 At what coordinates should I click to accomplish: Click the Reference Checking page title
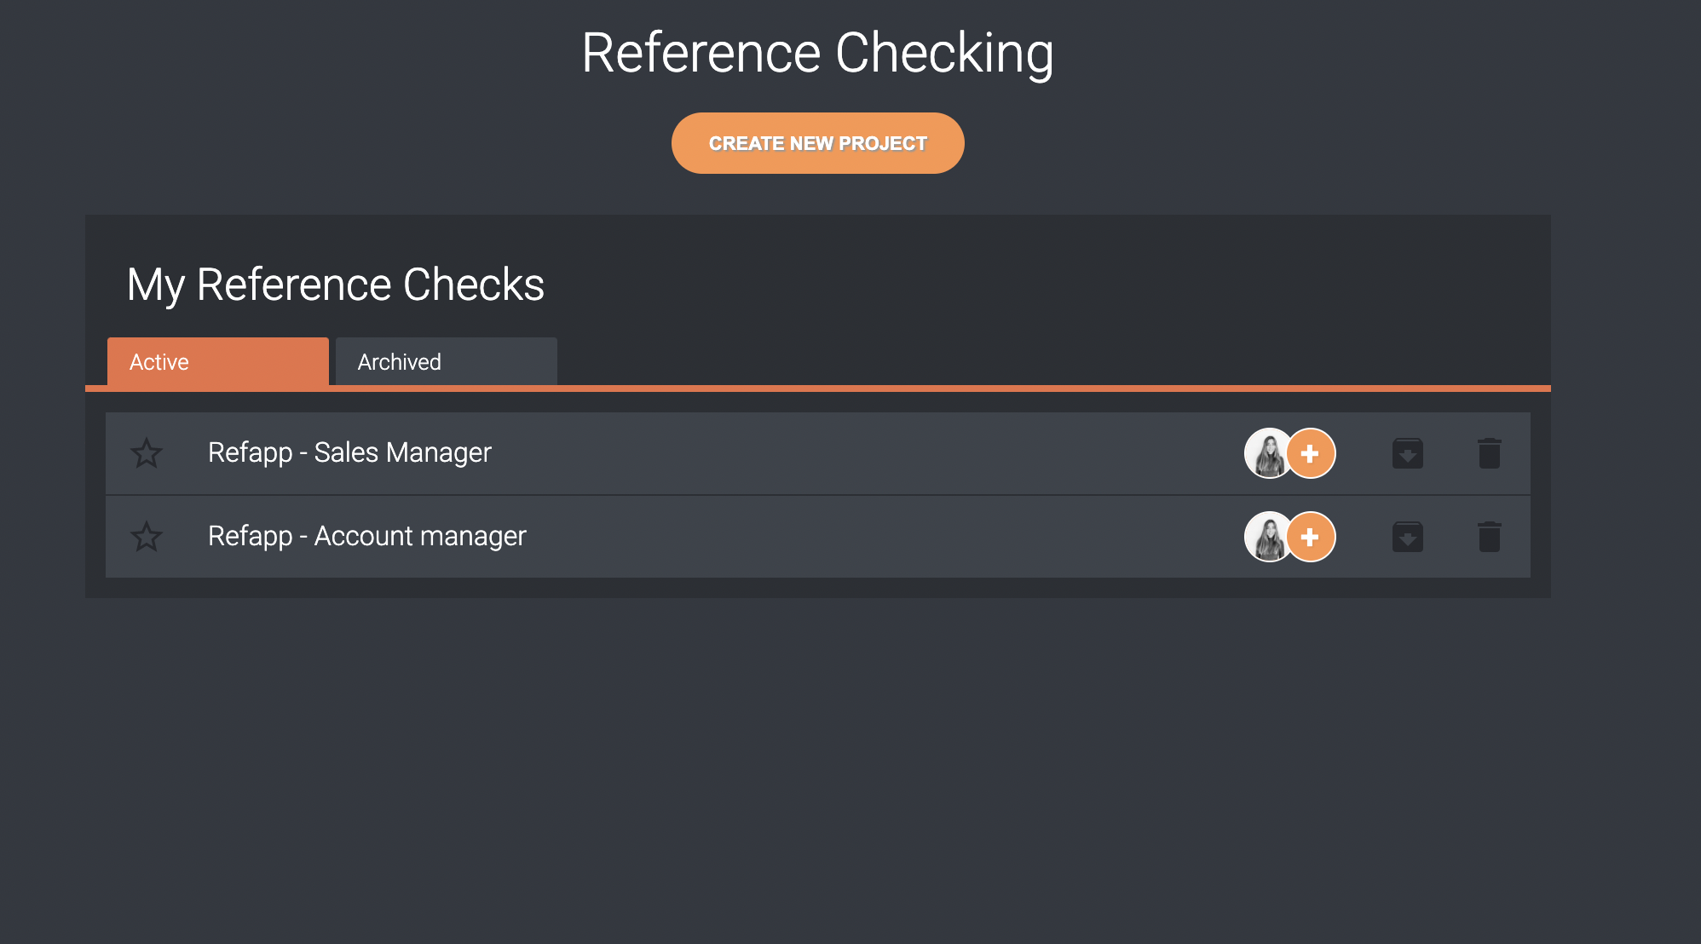point(817,53)
